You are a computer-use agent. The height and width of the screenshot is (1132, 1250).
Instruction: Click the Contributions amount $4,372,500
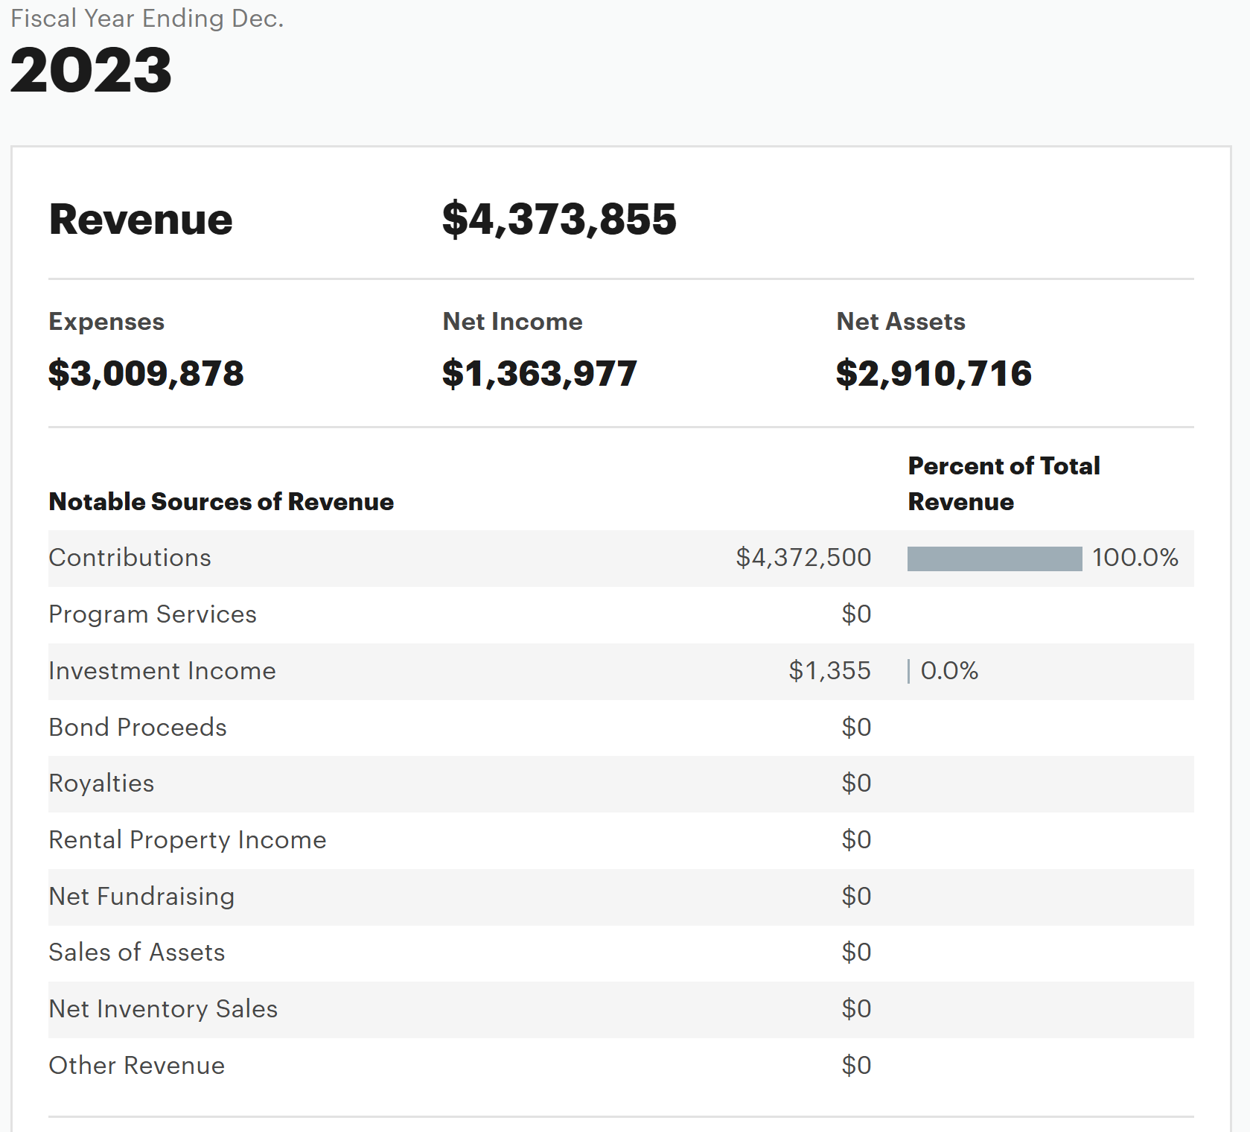[x=803, y=558]
